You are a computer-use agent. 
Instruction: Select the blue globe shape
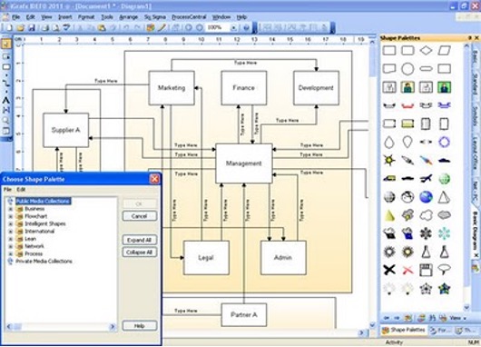coord(426,197)
